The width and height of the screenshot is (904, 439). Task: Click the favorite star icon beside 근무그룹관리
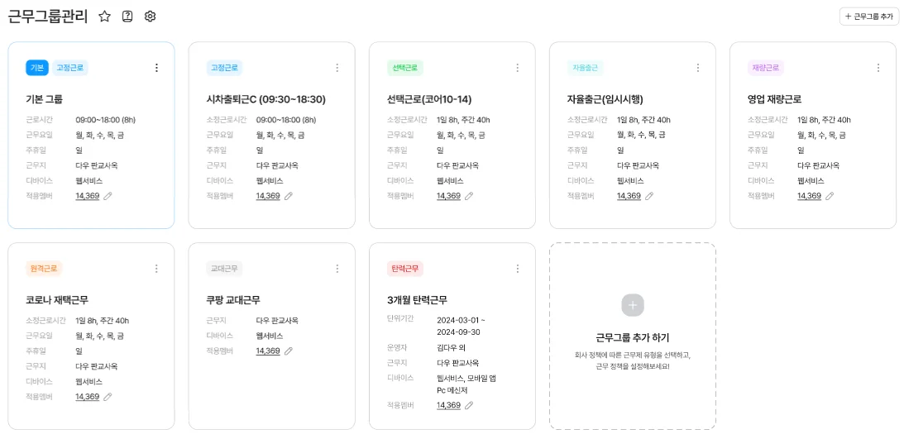(x=104, y=17)
